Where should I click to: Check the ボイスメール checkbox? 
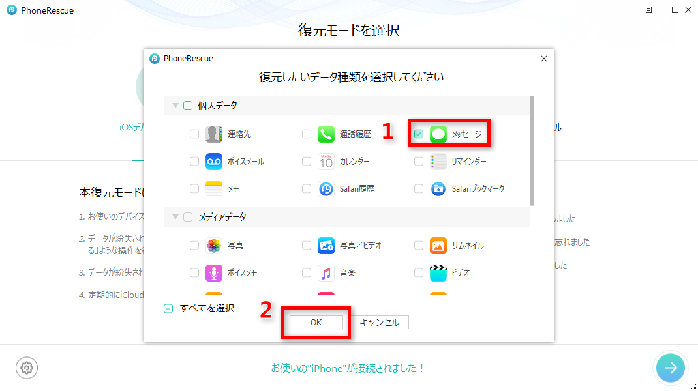(x=194, y=162)
